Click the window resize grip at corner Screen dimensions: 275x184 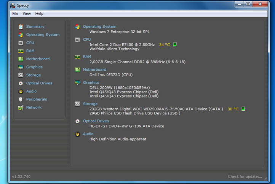(x=266, y=179)
